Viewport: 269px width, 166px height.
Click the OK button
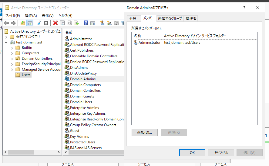[192, 153]
